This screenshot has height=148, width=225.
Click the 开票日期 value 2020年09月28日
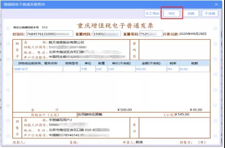point(193,34)
